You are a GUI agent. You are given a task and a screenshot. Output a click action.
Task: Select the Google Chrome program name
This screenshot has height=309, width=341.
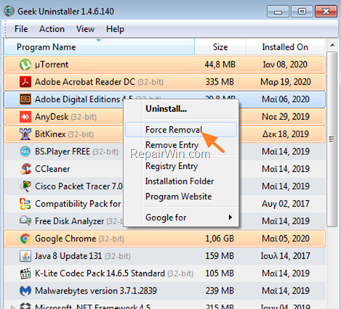click(x=65, y=239)
